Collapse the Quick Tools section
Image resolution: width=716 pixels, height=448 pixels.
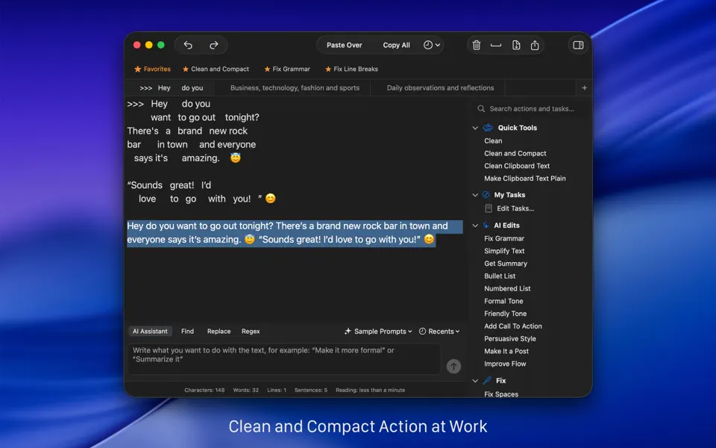tap(475, 127)
